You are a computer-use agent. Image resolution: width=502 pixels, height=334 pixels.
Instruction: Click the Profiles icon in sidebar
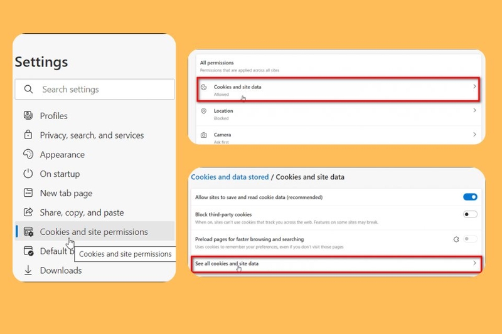coord(28,115)
